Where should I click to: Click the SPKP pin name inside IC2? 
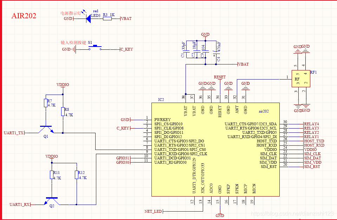pyautogui.click(x=228, y=189)
